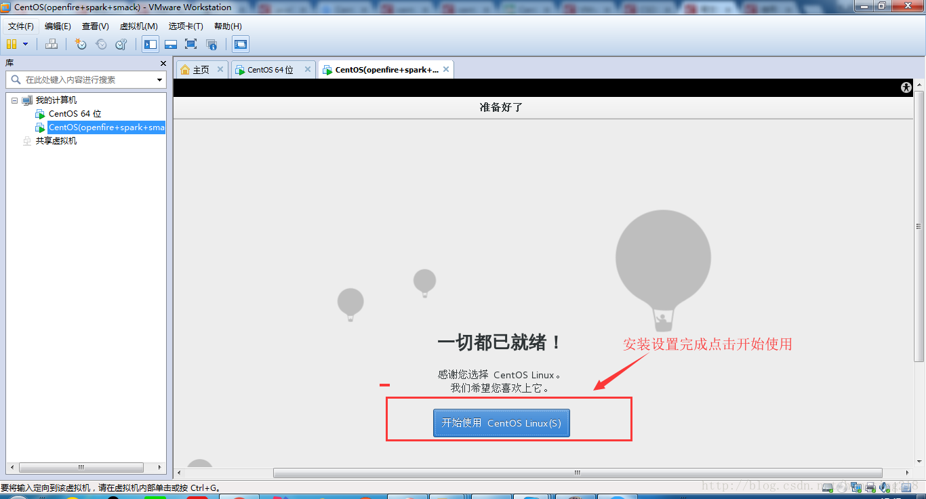This screenshot has height=499, width=926.
Task: Collapse the 我的计算机 tree node
Action: 14,100
